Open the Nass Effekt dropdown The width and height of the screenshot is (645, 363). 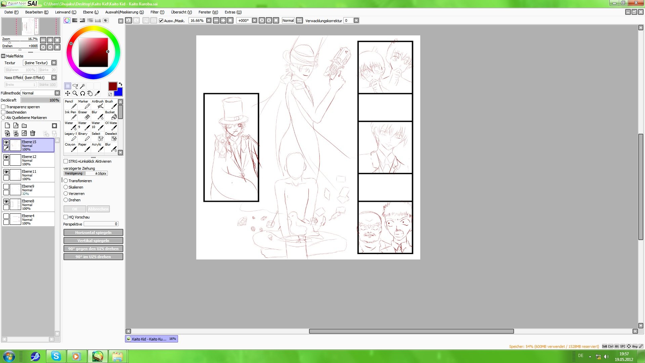coord(54,78)
